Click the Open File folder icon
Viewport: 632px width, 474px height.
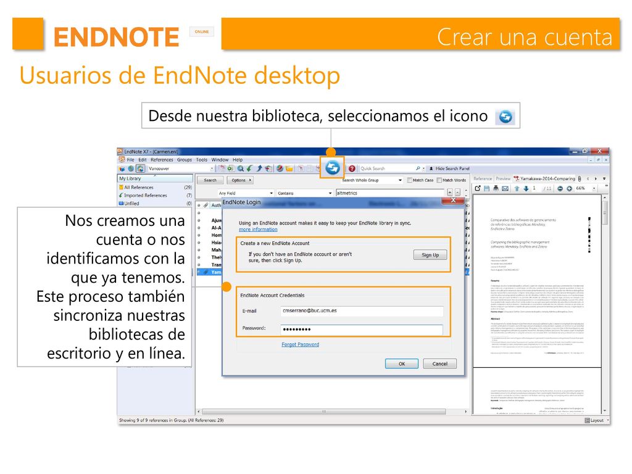coord(289,168)
